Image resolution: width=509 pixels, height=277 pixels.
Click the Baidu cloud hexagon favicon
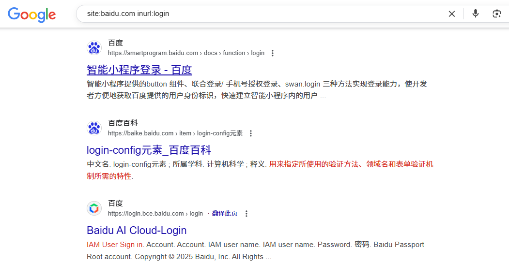point(94,208)
